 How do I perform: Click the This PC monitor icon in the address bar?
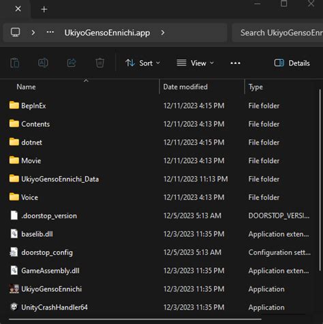[16, 33]
